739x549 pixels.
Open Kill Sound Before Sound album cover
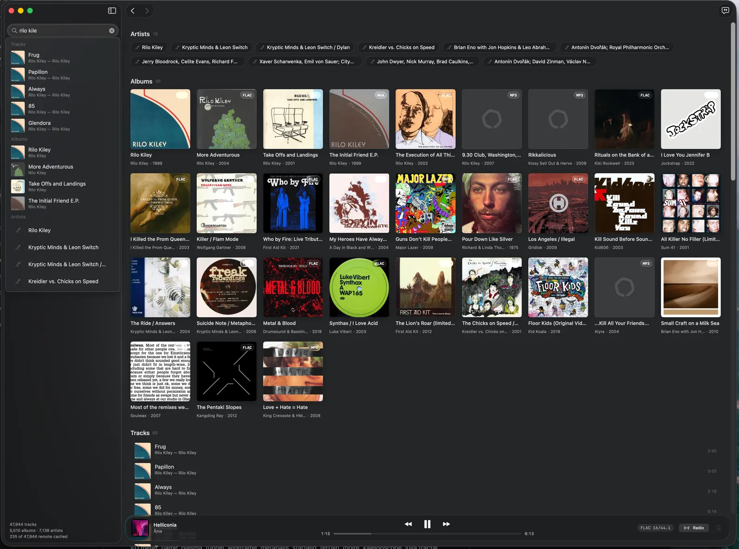(x=624, y=203)
